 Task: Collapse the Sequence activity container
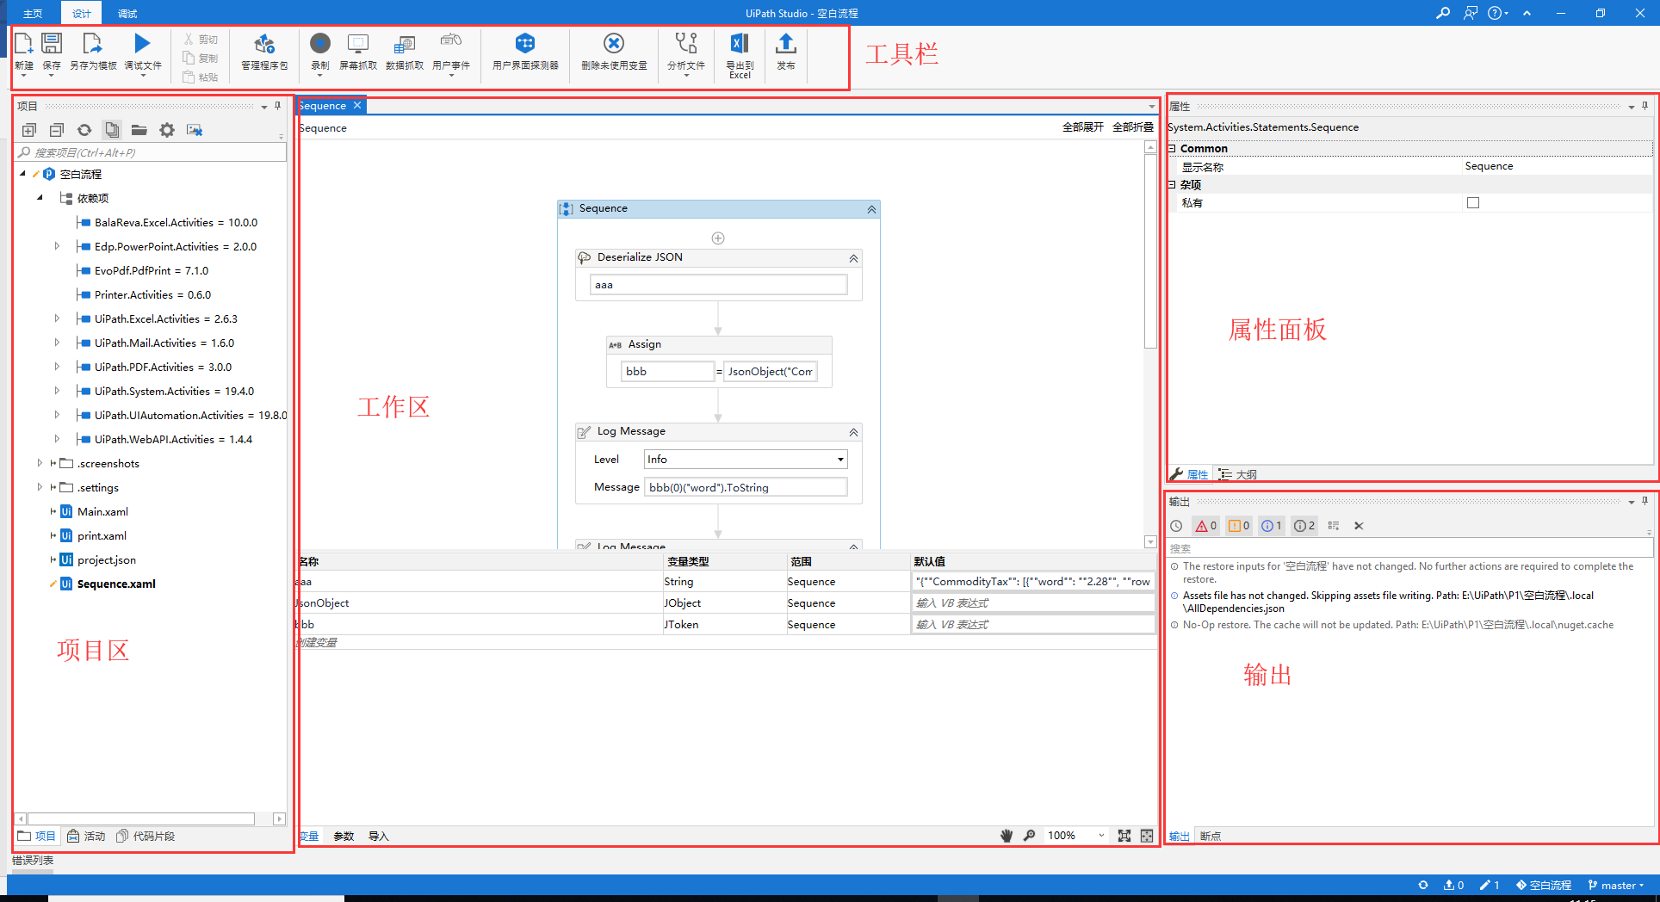(x=871, y=209)
